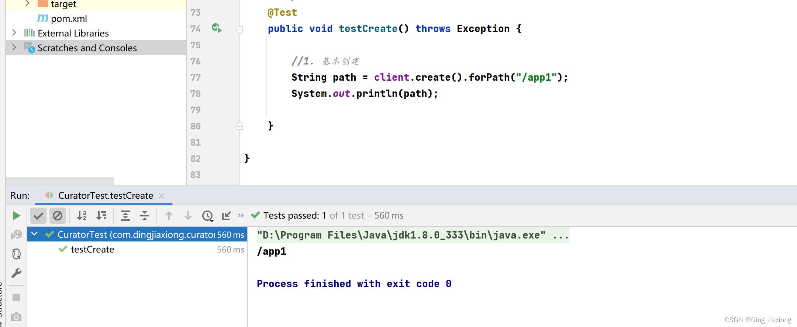Screen dimensions: 797x327
Task: Click line number 77 in gutter
Action: click(196, 77)
